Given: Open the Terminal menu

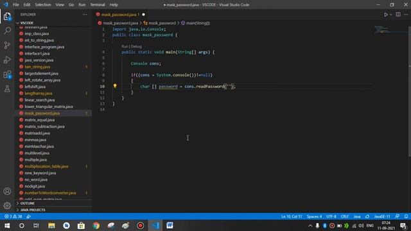Looking at the screenshot, I should tap(97, 4).
